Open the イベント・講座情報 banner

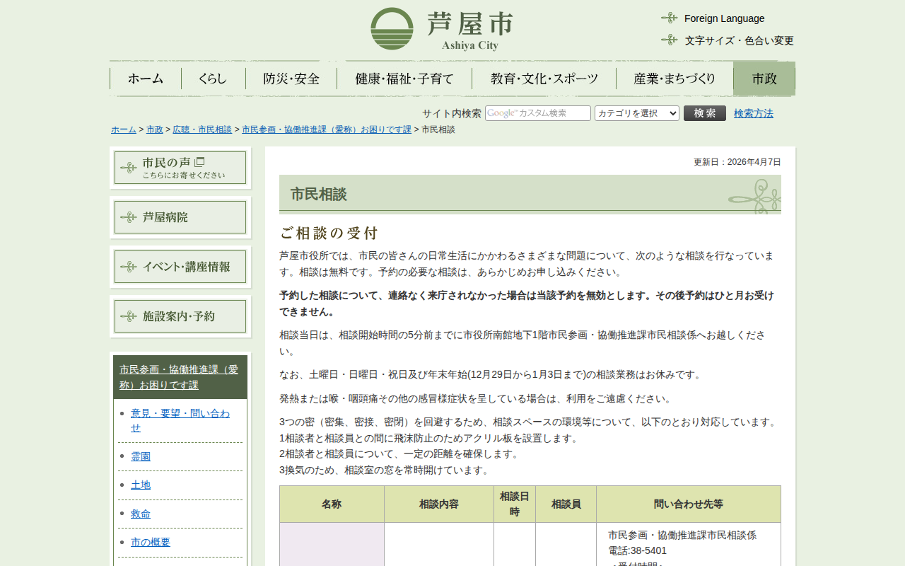coord(180,267)
